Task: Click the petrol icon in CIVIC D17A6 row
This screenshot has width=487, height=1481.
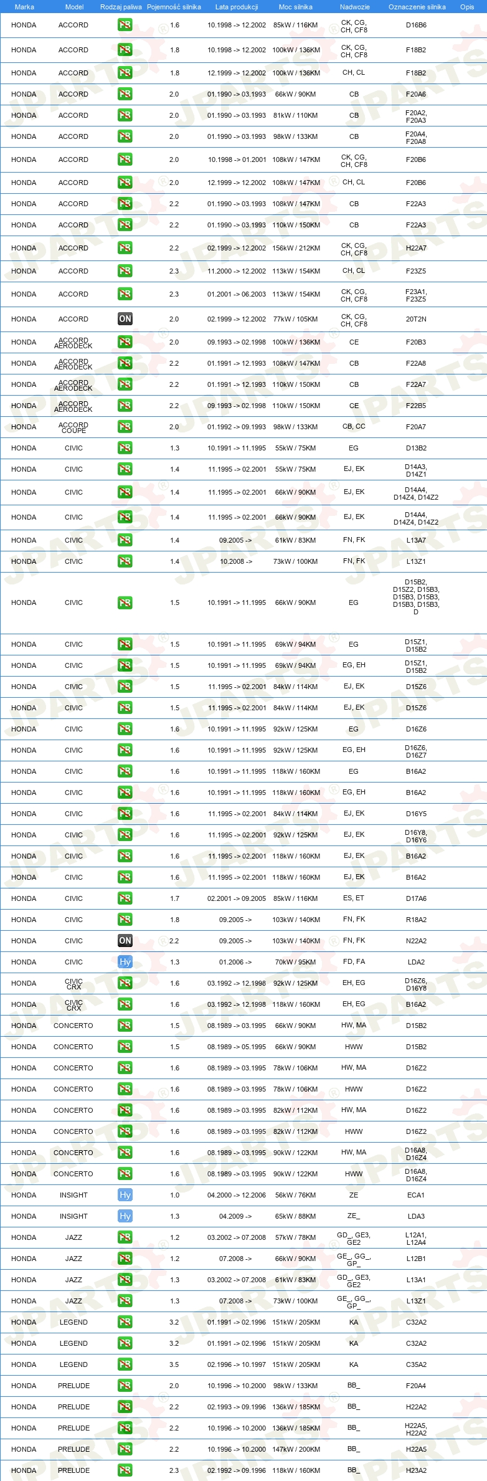Action: coord(125,898)
